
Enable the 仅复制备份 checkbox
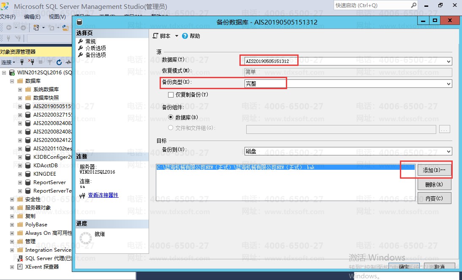(x=171, y=95)
